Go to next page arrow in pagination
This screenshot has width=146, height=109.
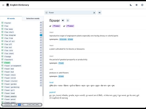click(x=40, y=105)
